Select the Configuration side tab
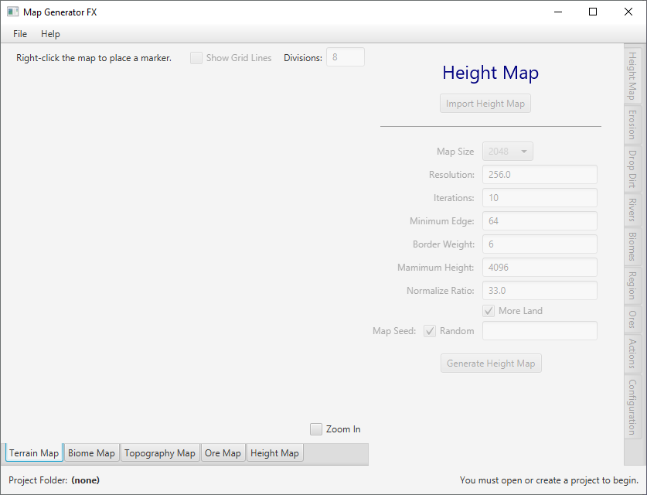This screenshot has height=495, width=647. pyautogui.click(x=632, y=406)
